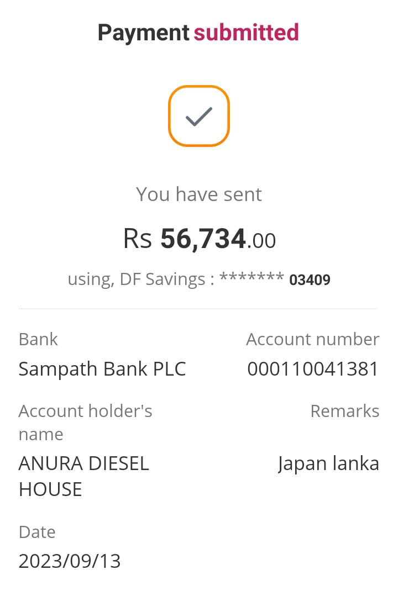
Task: Click the 'Payment submitted' heading
Action: point(198,33)
